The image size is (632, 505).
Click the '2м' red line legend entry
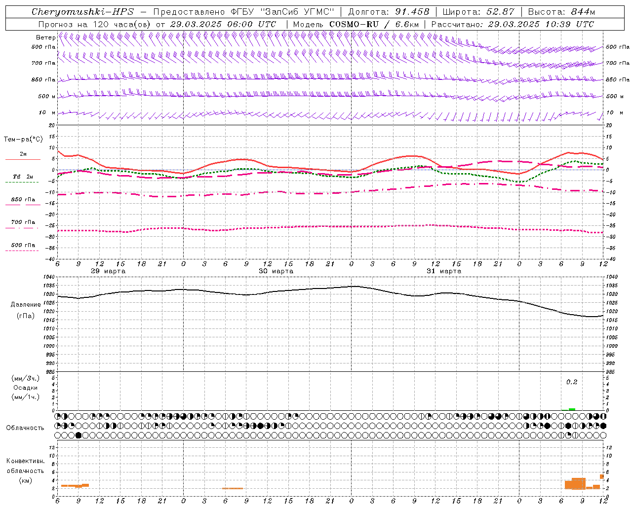coord(23,154)
